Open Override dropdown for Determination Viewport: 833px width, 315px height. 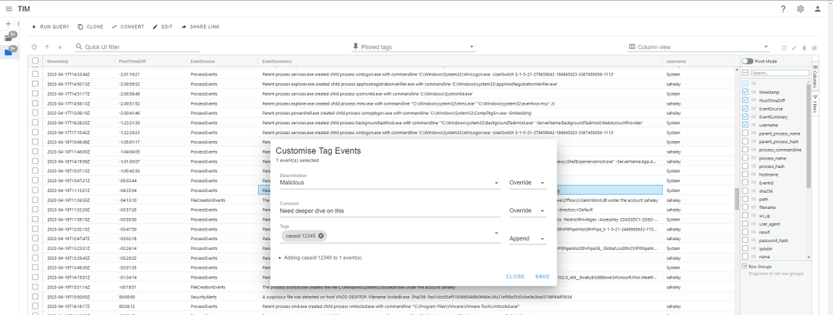click(527, 183)
